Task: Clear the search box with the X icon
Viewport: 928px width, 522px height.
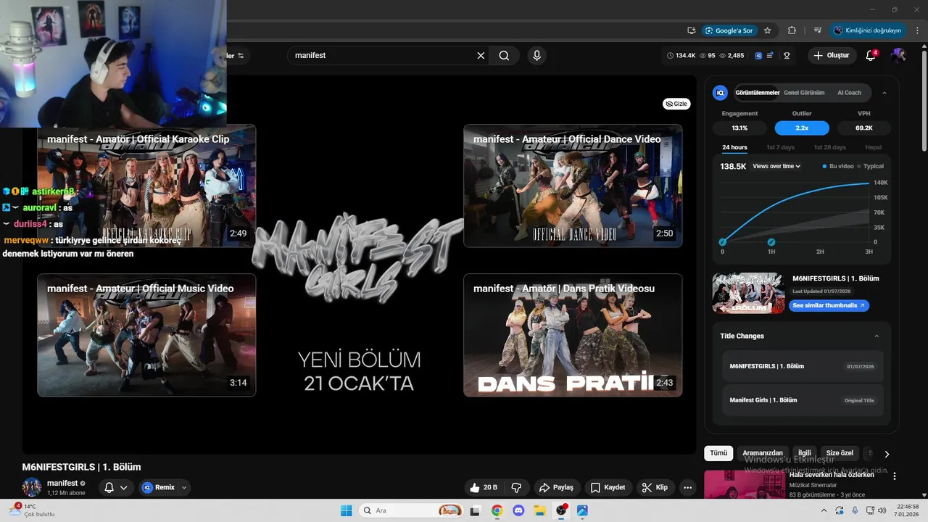Action: pyautogui.click(x=481, y=56)
